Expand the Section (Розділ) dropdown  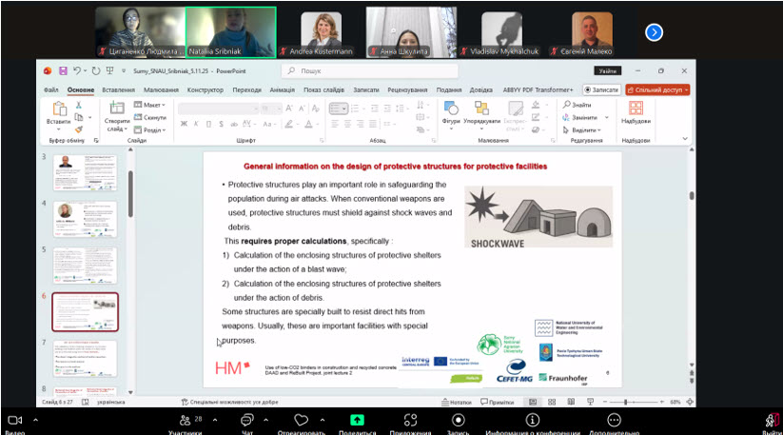(153, 129)
